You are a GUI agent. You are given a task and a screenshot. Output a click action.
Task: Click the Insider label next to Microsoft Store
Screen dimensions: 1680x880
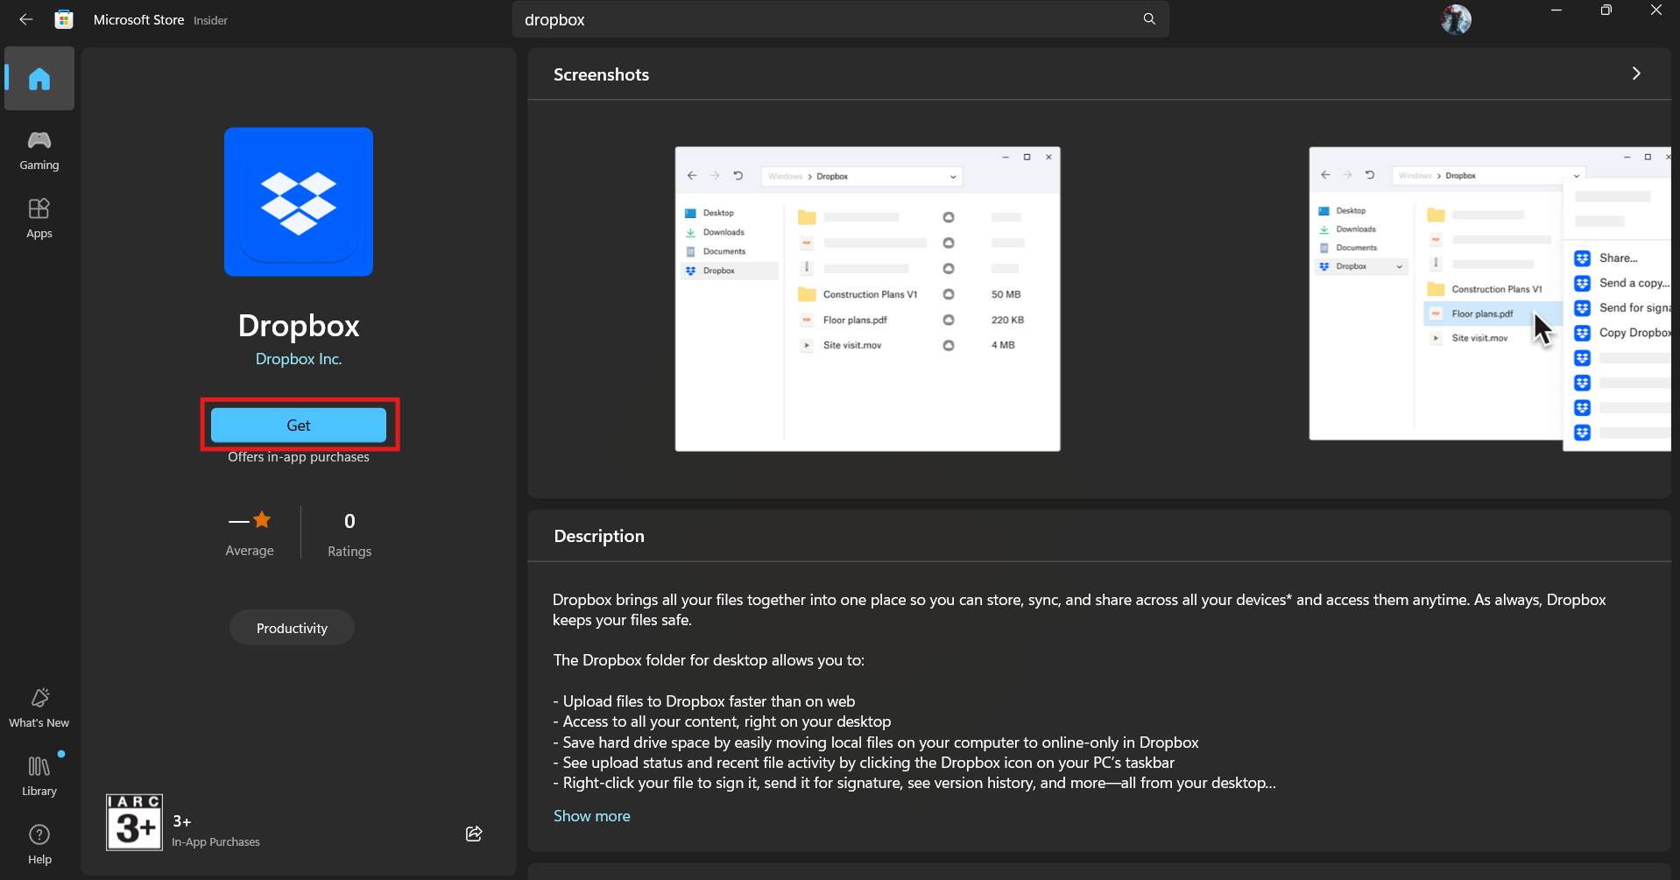[209, 19]
